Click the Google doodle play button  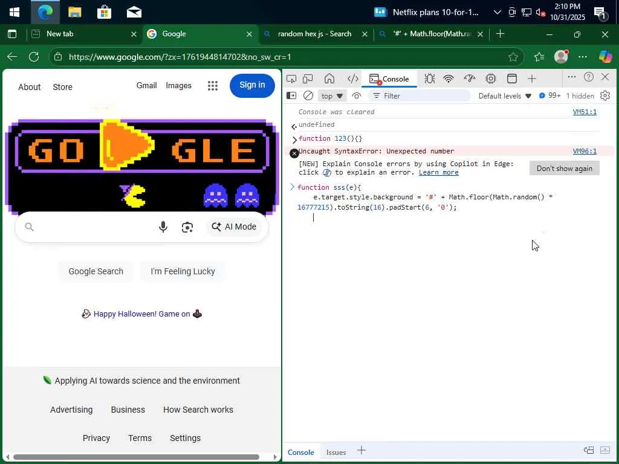tap(125, 145)
